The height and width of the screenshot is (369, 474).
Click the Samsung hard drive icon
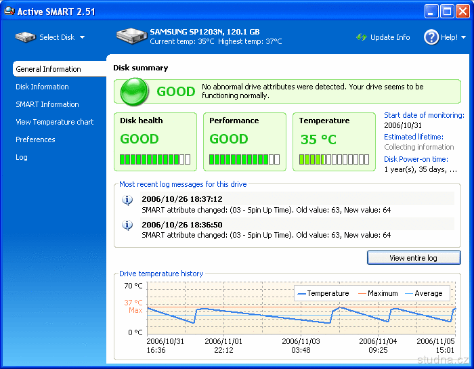click(x=131, y=37)
